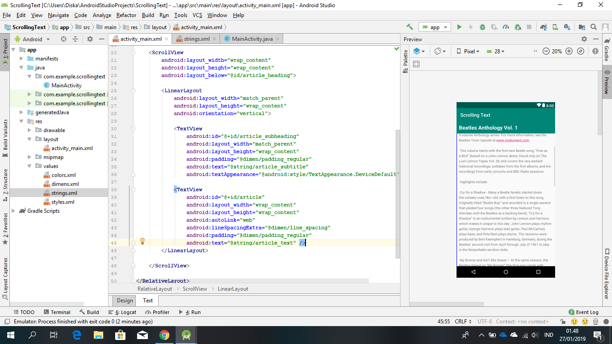Switch to the Design view button
Viewport: 612px width, 344px height.
(x=124, y=300)
